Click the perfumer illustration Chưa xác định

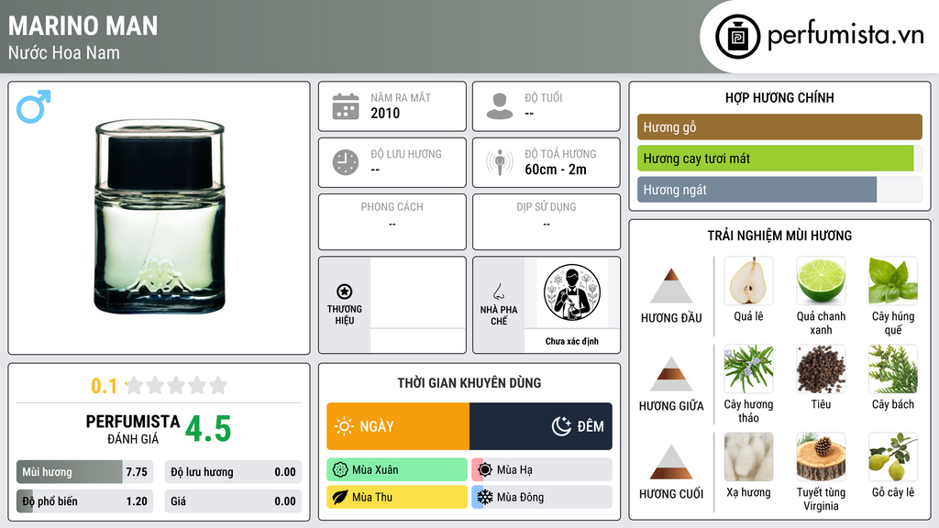[x=572, y=293]
